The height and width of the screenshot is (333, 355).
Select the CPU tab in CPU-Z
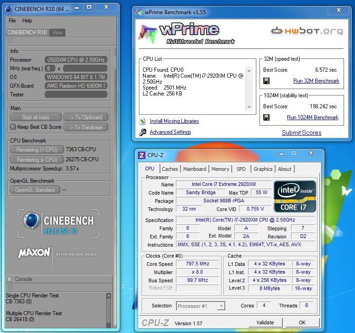(x=149, y=169)
